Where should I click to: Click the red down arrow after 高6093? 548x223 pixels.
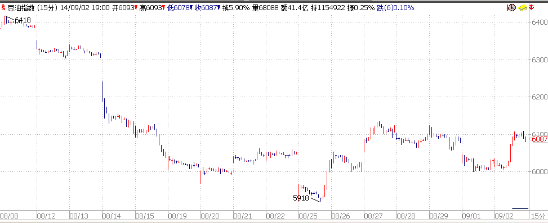pos(163,8)
